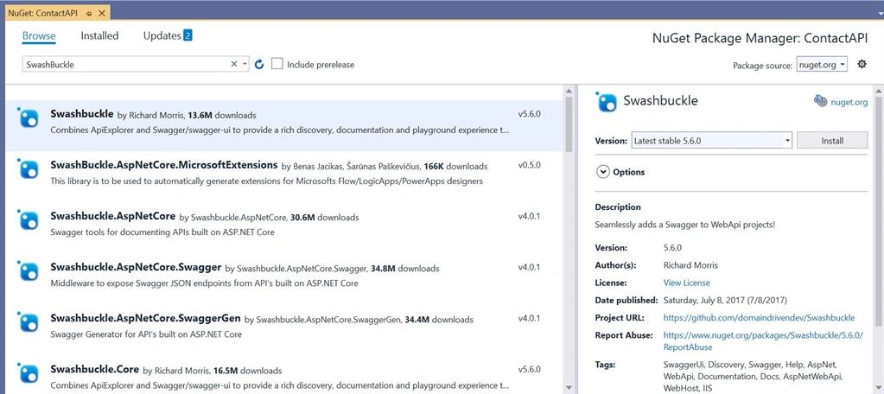This screenshot has height=394, width=884.
Task: Open the View License link
Action: pos(687,283)
